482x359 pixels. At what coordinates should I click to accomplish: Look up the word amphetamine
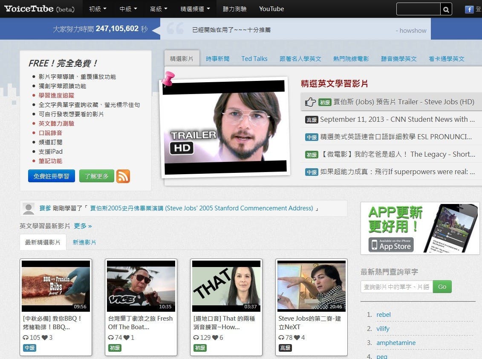pos(396,343)
